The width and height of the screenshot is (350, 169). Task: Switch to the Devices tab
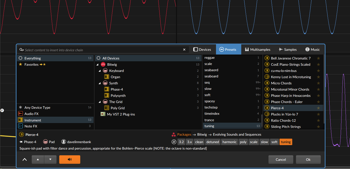tap(202, 50)
